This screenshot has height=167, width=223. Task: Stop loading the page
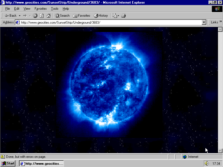coord(35,16)
